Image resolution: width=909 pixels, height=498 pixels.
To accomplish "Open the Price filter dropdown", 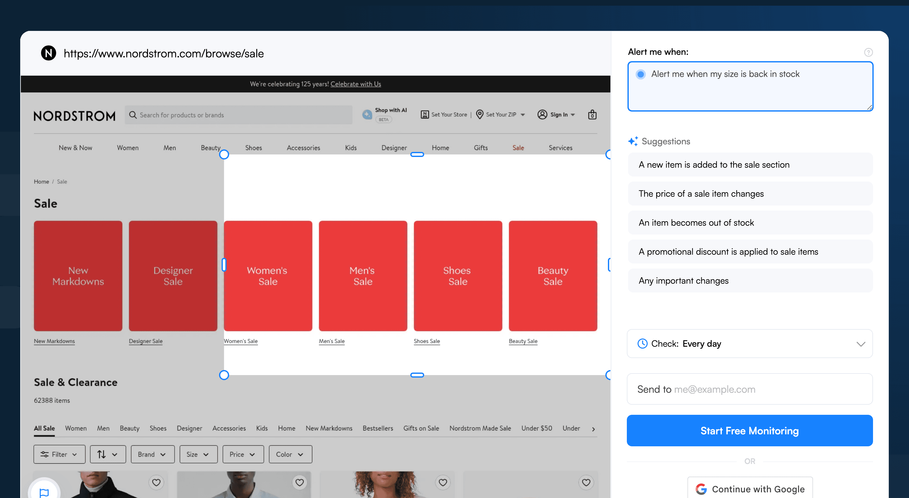I will pos(243,454).
